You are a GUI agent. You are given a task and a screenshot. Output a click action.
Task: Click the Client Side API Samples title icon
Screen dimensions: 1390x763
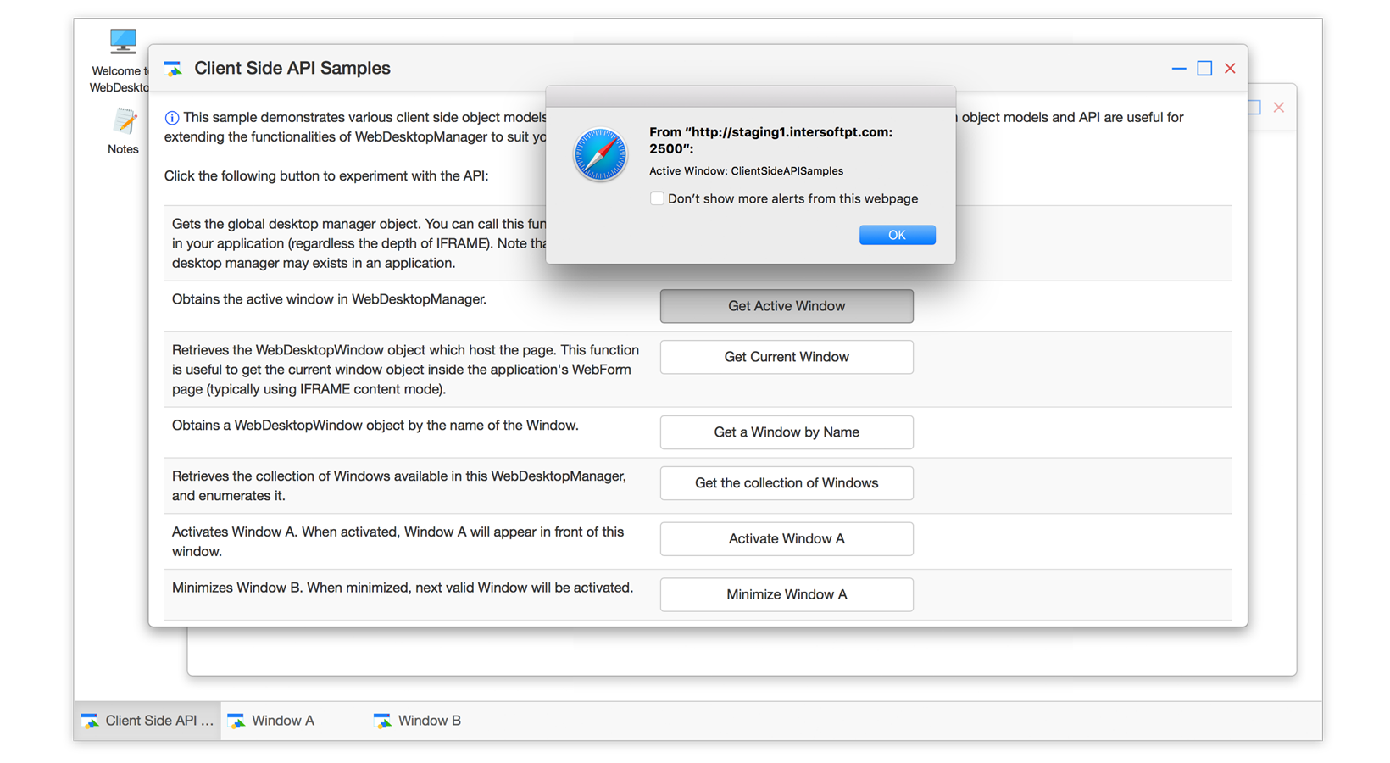[173, 69]
